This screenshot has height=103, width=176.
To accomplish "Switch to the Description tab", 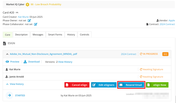I will 21,34.
